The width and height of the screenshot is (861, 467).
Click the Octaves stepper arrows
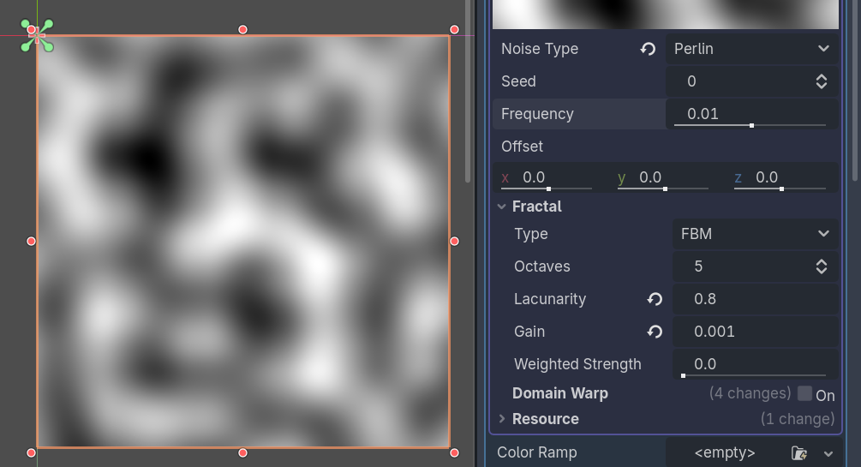[x=822, y=266]
